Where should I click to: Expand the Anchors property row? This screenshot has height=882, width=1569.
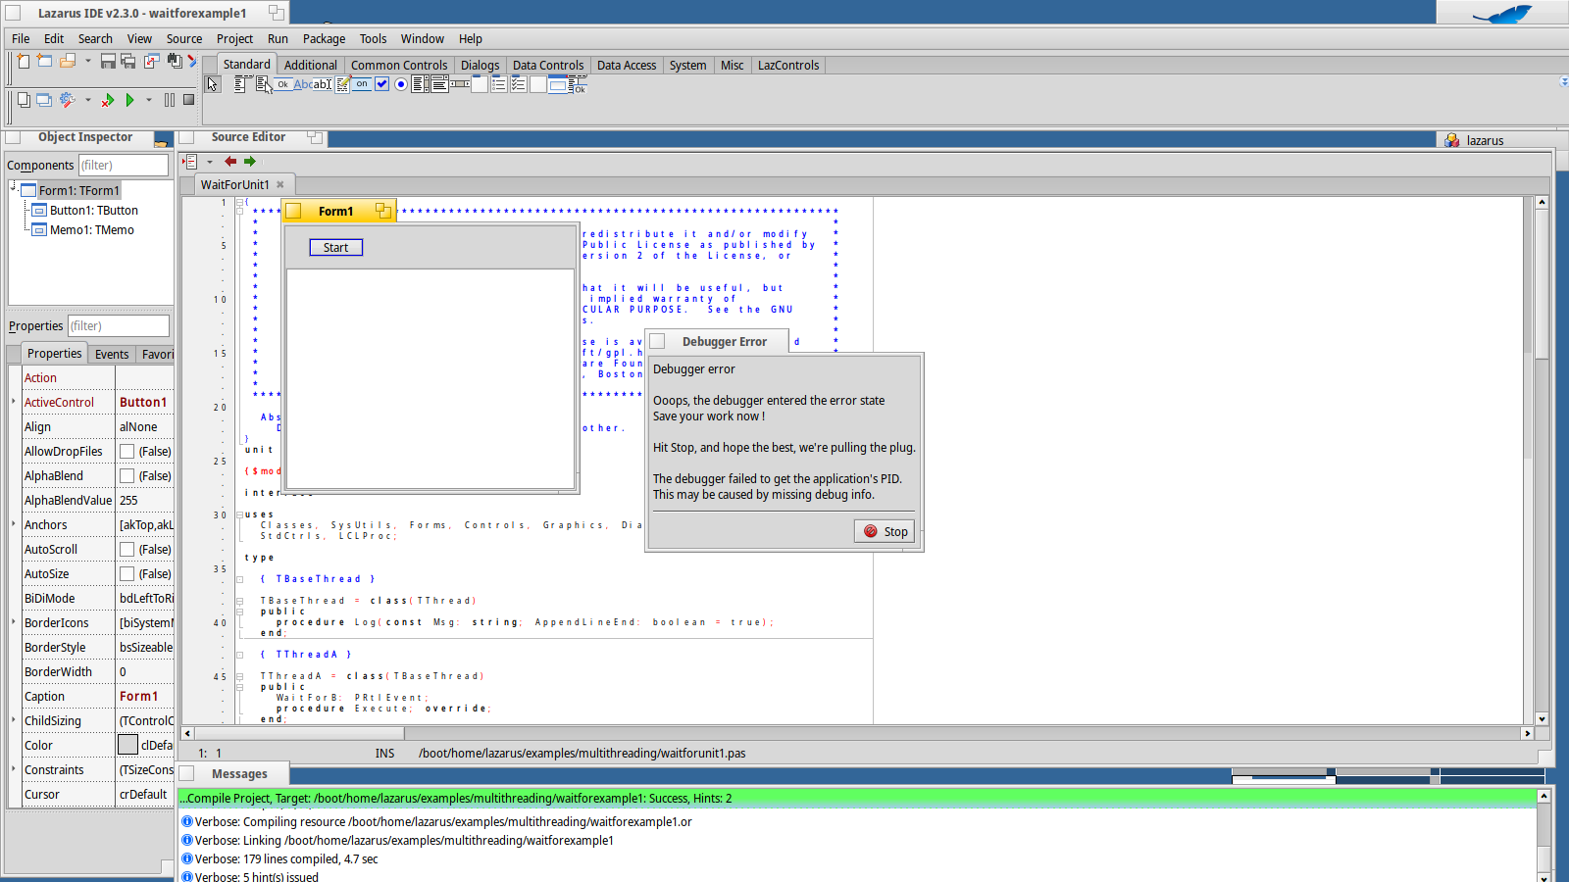pyautogui.click(x=14, y=524)
